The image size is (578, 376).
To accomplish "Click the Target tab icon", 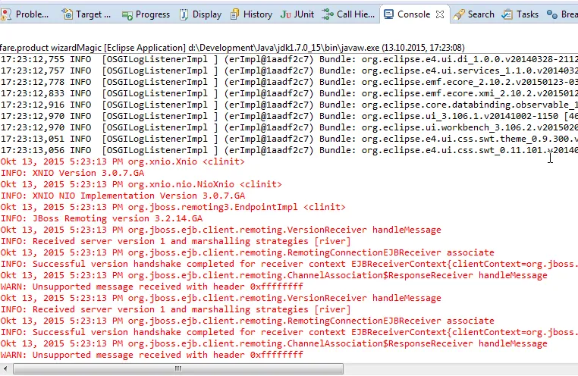I will (68, 14).
